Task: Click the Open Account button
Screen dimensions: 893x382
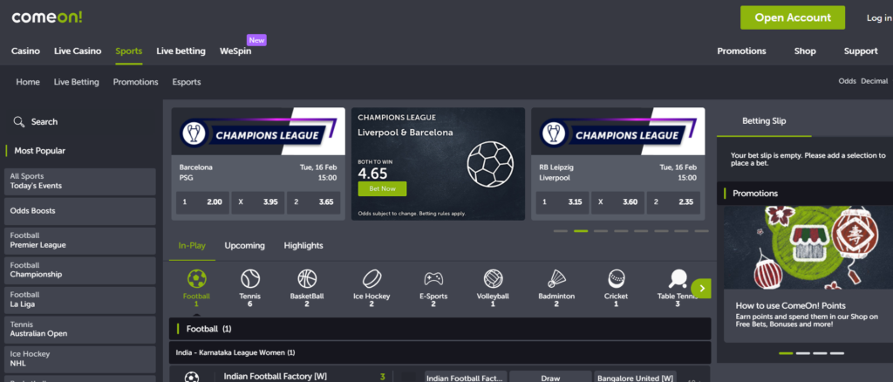Action: [x=793, y=17]
